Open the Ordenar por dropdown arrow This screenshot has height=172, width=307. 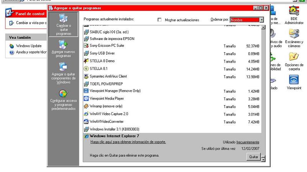(x=261, y=20)
